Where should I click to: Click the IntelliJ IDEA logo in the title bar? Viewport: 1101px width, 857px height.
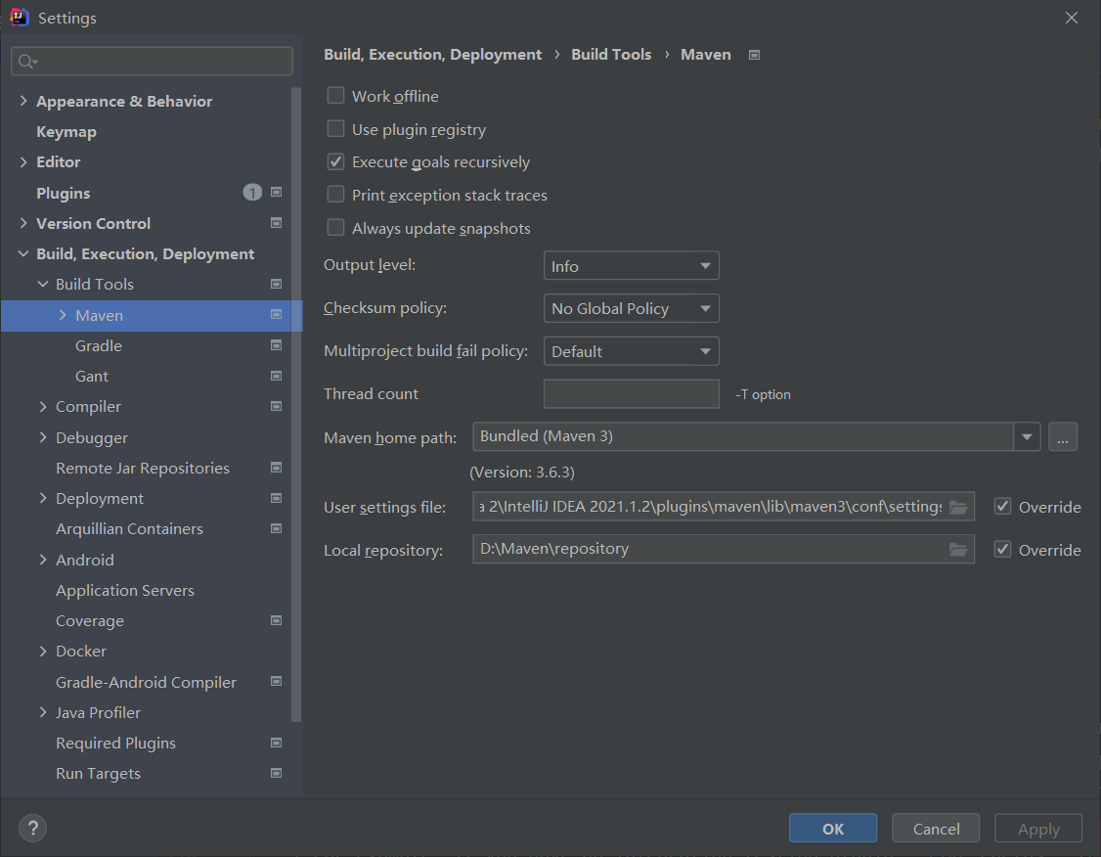point(19,17)
